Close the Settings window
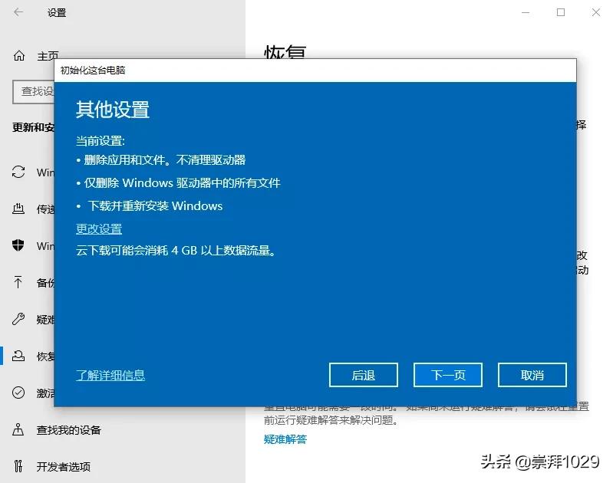This screenshot has width=613, height=483. [x=596, y=12]
